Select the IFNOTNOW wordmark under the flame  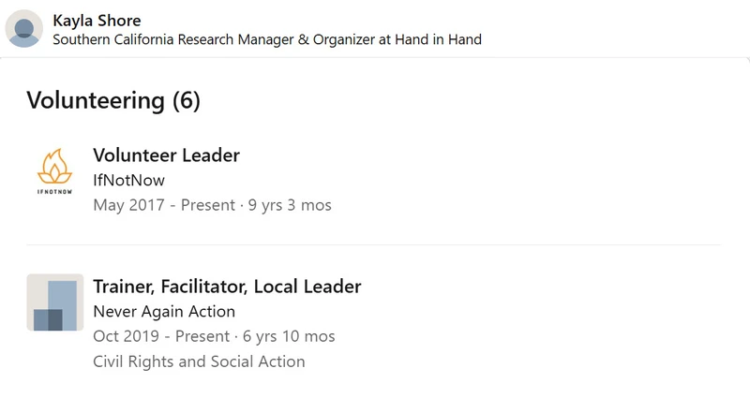coord(54,192)
